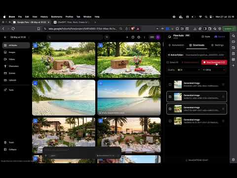This screenshot has height=178, width=237.
Task: Open the Window menu in menu bar
Action: pos(87,17)
